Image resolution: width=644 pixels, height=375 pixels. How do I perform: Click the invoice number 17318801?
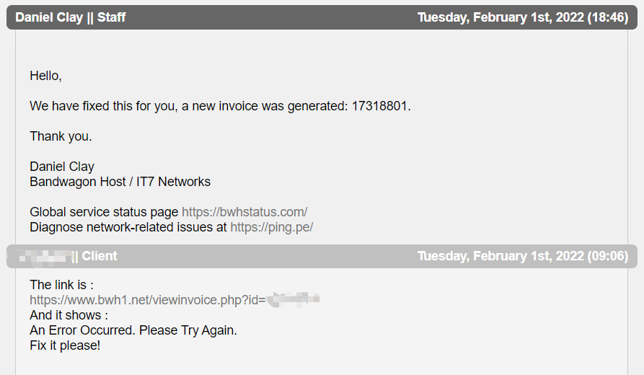click(x=380, y=106)
